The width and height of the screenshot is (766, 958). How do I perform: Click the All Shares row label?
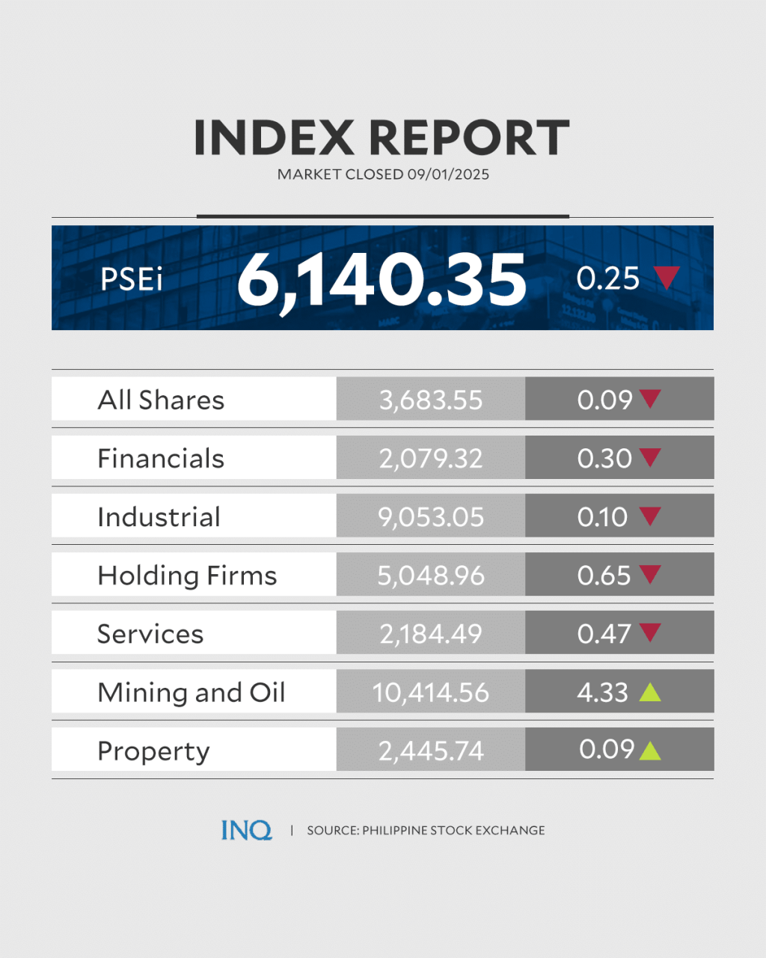tap(161, 400)
